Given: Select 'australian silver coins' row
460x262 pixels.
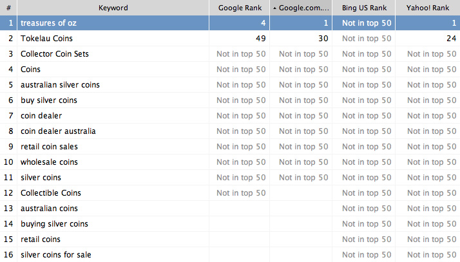Looking at the screenshot, I should tap(230, 85).
